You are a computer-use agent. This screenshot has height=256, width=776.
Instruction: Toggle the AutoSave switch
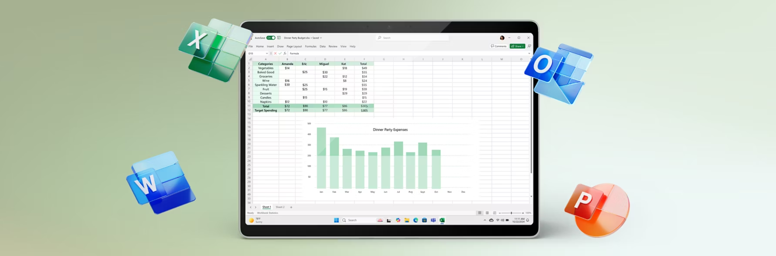(x=271, y=38)
